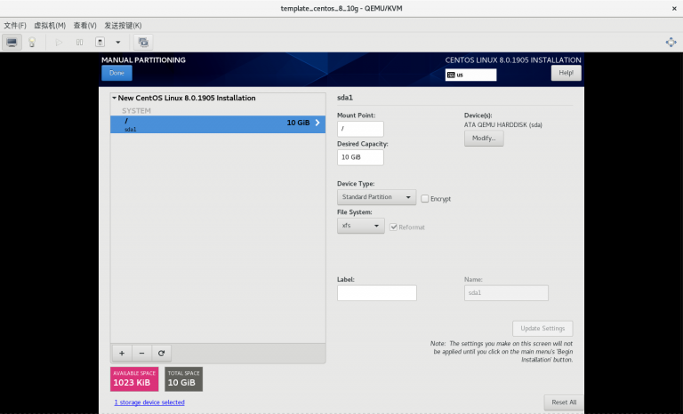
Task: Power on the virtual machine play icon
Action: pos(59,43)
